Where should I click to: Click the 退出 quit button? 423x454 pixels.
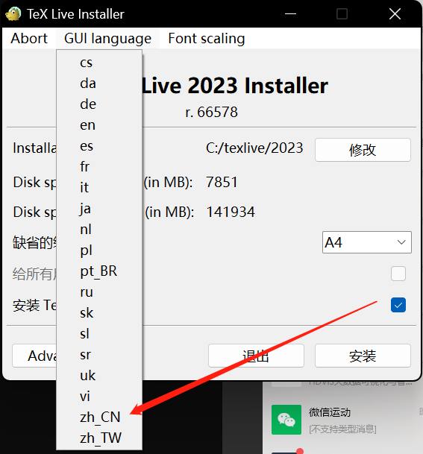256,356
